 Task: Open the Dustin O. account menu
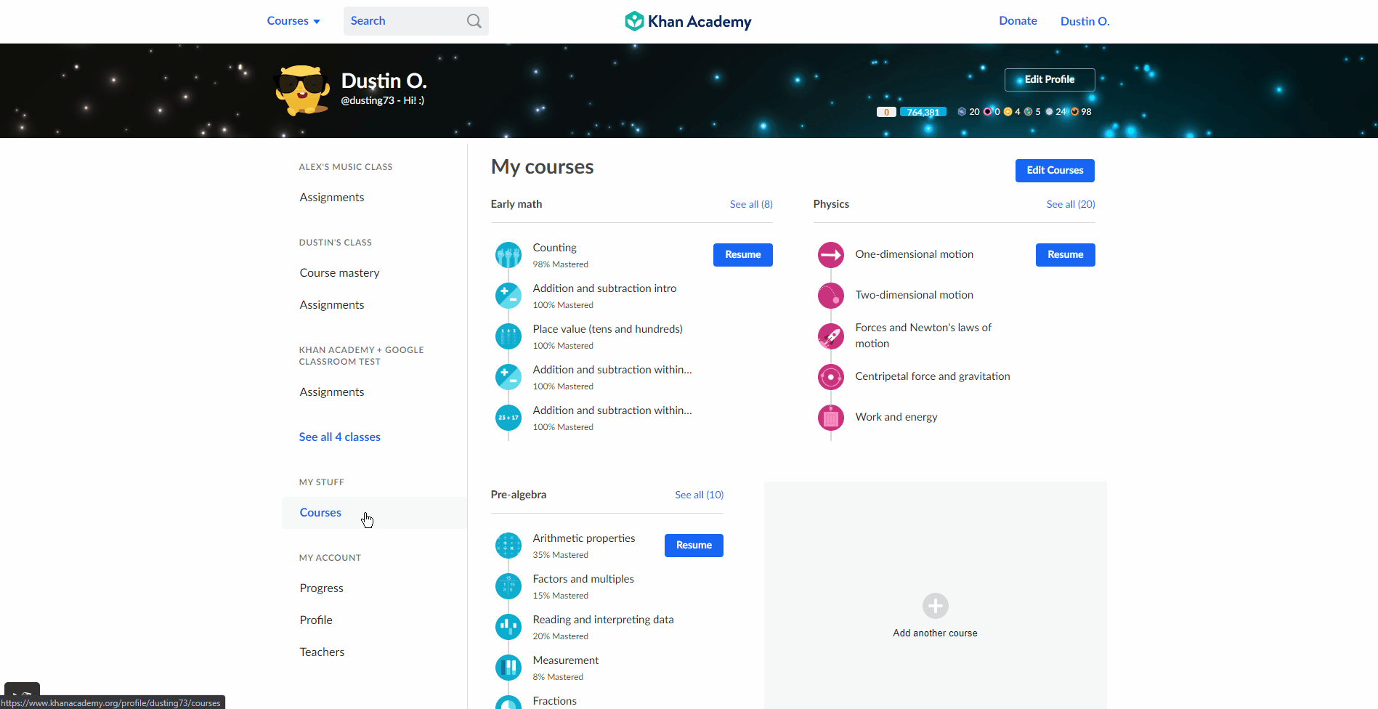tap(1085, 21)
